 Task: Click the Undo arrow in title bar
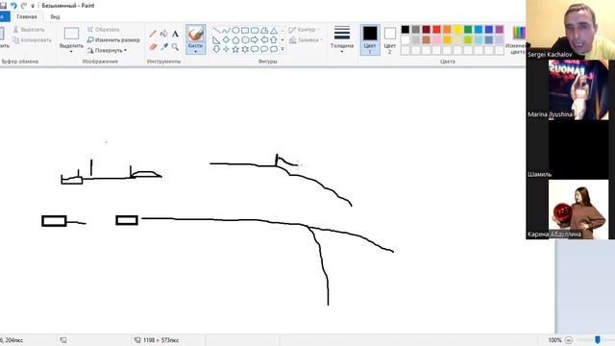13,6
